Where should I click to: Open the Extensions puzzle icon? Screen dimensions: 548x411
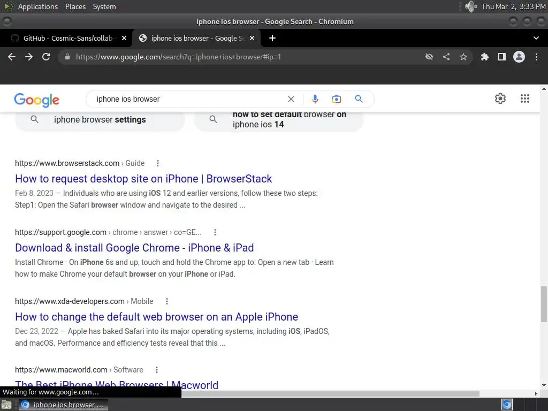point(485,57)
